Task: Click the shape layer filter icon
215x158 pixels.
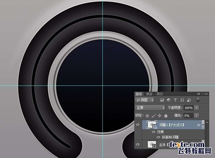Action: point(182,100)
